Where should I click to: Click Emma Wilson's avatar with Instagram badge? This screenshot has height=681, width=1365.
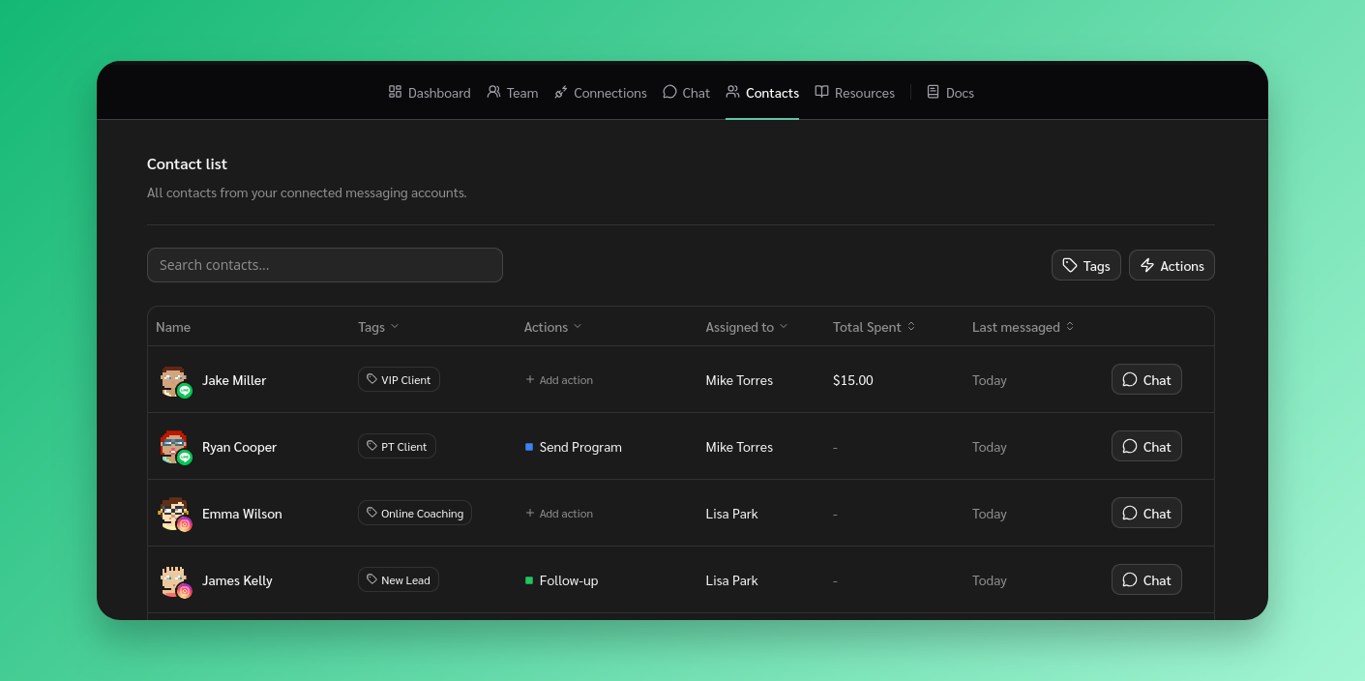[174, 514]
